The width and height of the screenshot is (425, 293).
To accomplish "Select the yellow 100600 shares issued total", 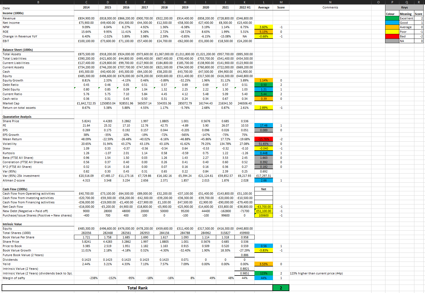I will tap(264, 215).
